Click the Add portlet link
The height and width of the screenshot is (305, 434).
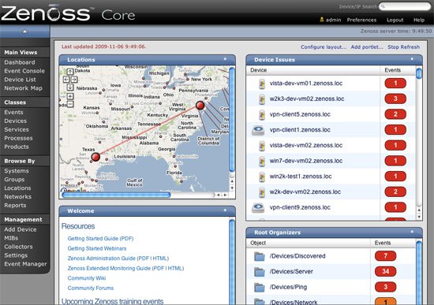tap(367, 47)
